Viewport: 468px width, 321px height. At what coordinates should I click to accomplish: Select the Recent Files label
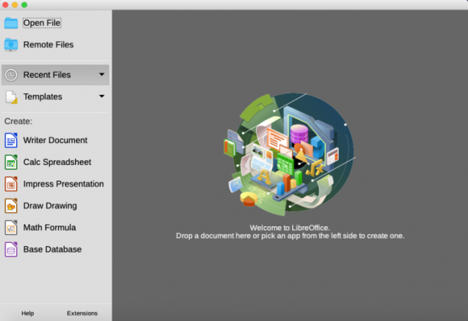[47, 75]
